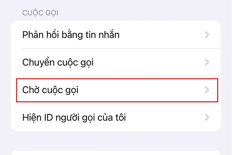The image size is (232, 155).
Task: Click the 'Hiện ID người gọi của tôi' text
Action: tap(74, 118)
